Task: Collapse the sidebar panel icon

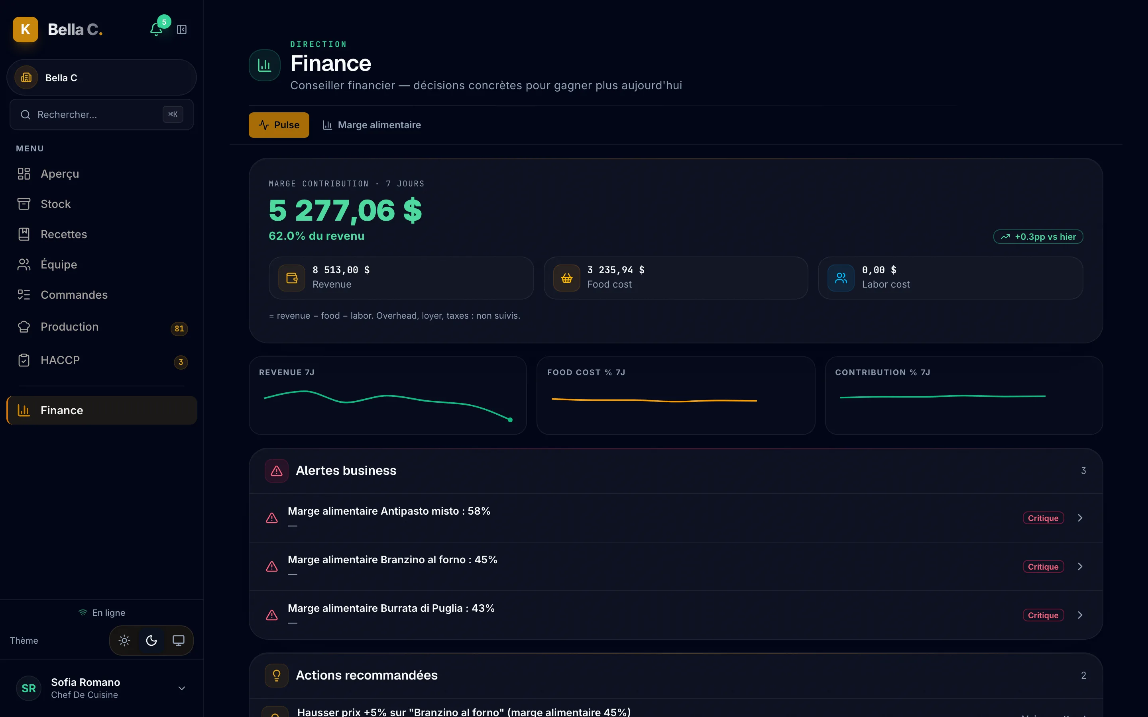Action: [x=182, y=29]
